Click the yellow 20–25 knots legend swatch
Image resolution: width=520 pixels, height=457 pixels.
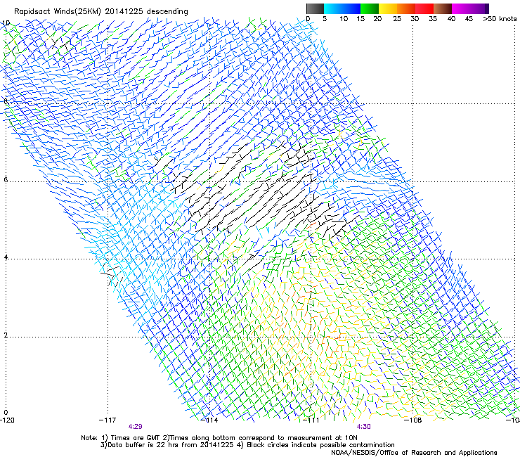click(388, 8)
